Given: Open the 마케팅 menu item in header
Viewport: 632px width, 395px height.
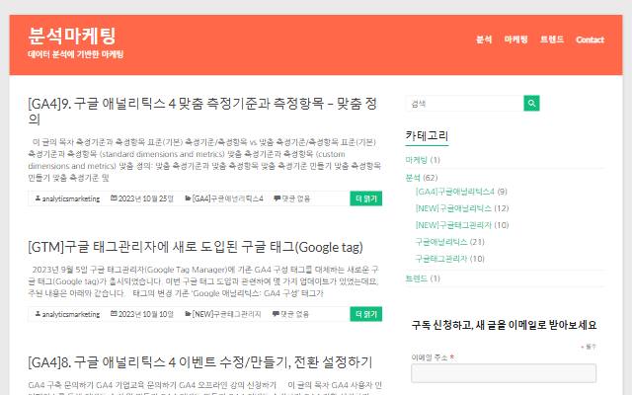Looking at the screenshot, I should tap(515, 39).
